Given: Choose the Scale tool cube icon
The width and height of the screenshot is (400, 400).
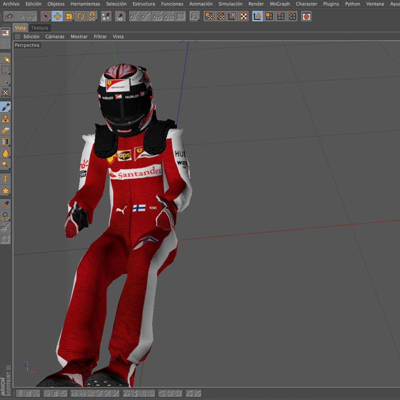Looking at the screenshot, I should coord(69,16).
